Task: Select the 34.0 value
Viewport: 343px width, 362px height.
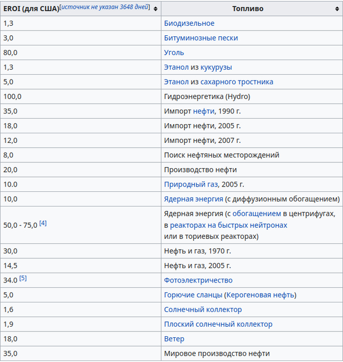Action: pos(10,280)
